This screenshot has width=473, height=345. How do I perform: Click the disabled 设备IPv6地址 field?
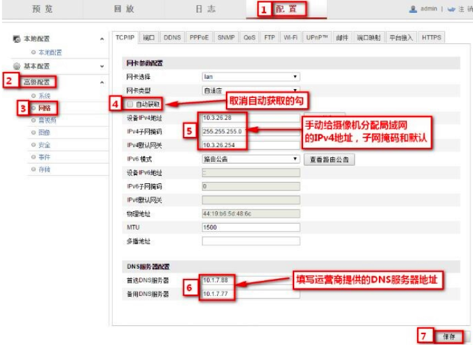(251, 172)
